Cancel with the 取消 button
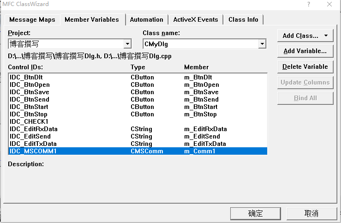This screenshot has height=223, width=341. [311, 213]
